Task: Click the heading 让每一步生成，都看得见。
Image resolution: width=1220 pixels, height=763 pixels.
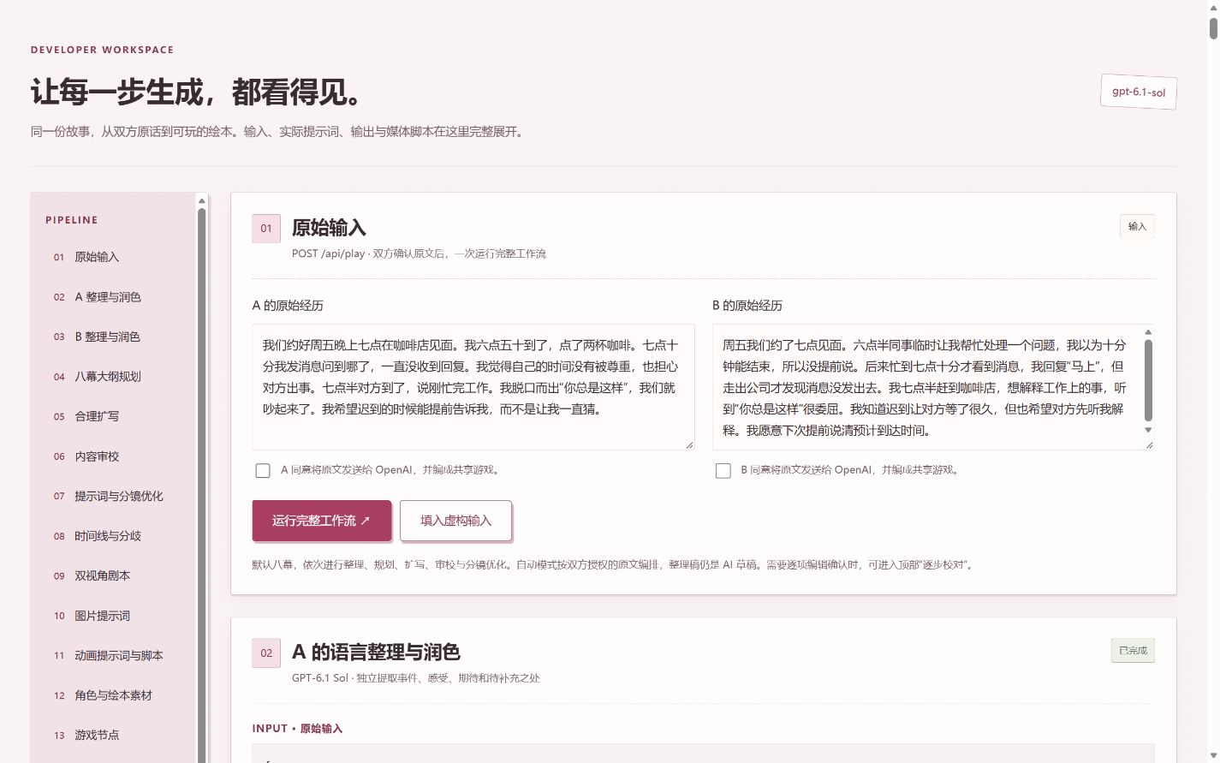Action: click(200, 92)
